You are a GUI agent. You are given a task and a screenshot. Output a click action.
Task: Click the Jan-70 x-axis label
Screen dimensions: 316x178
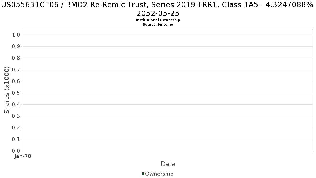click(23, 156)
